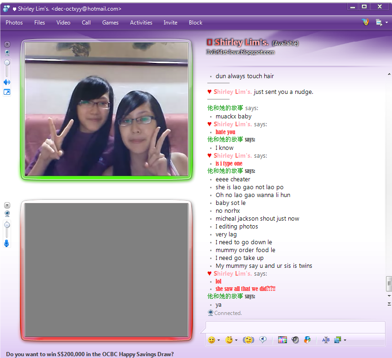Click the contact's webcam icon beside top video
This screenshot has width=392, height=358.
[x=7, y=53]
